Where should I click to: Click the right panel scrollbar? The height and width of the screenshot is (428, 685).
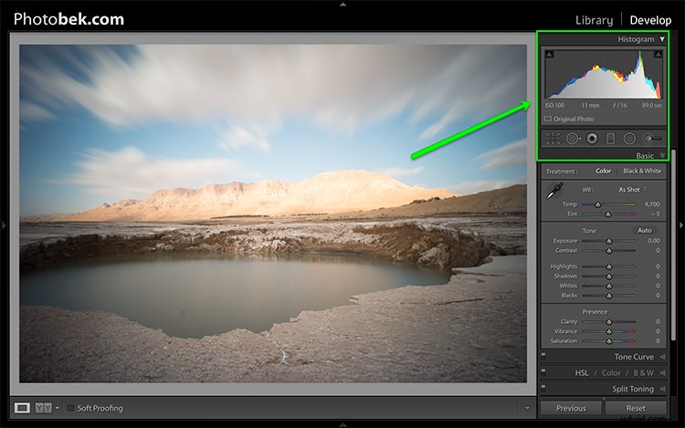[x=673, y=245]
